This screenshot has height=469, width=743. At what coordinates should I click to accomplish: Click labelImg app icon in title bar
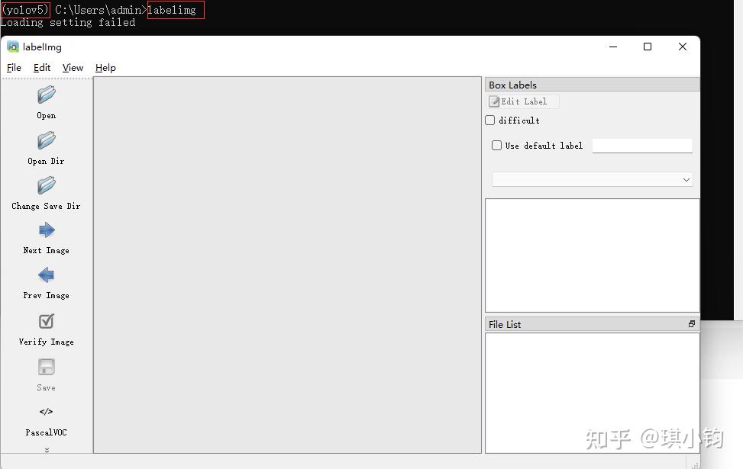tap(13, 47)
